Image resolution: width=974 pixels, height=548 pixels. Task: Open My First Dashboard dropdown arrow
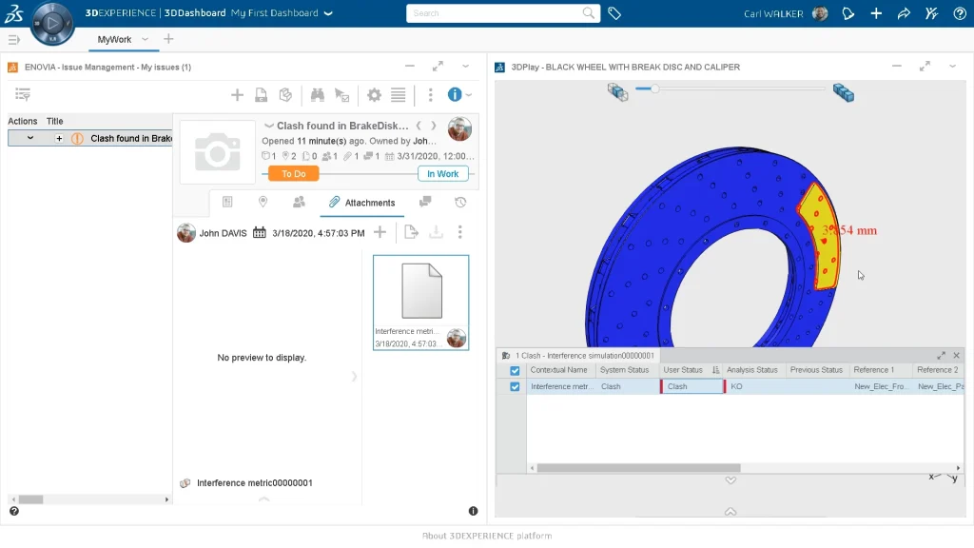coord(328,13)
